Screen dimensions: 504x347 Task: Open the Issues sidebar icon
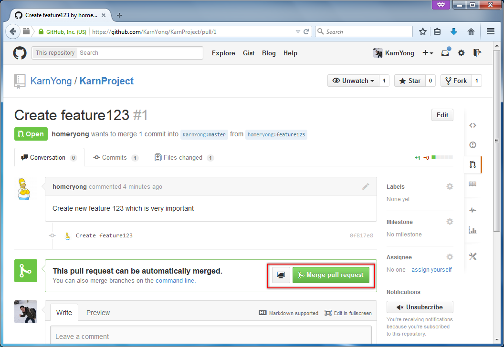click(x=472, y=145)
